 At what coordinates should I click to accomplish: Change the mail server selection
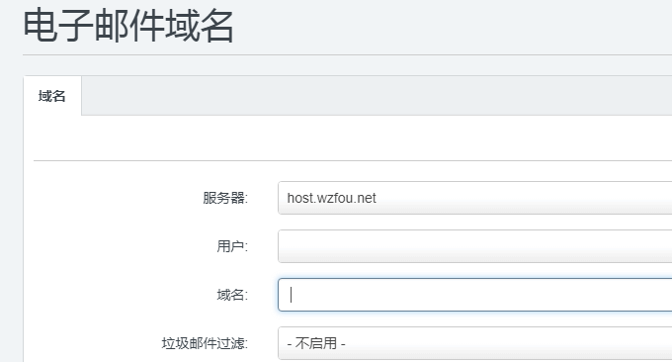click(475, 198)
